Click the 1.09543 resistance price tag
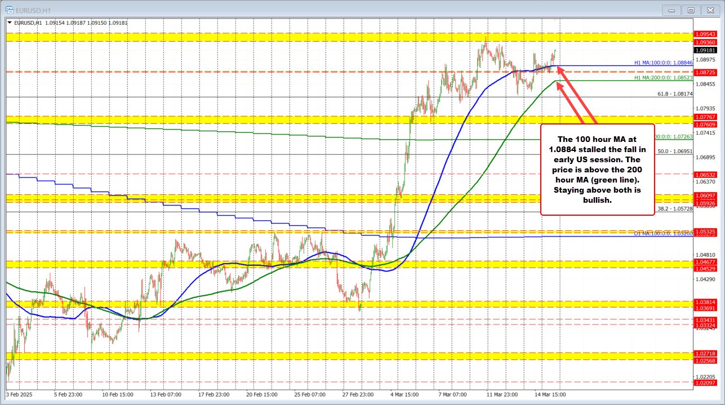725x405 pixels. (x=705, y=34)
